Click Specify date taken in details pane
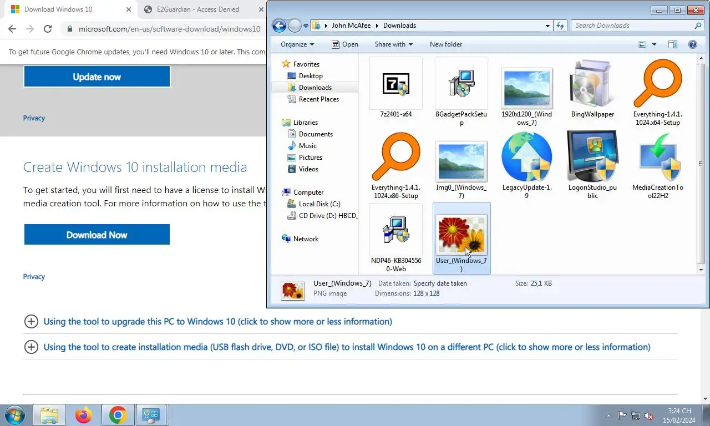Screen dimensions: 710x426 (440, 283)
